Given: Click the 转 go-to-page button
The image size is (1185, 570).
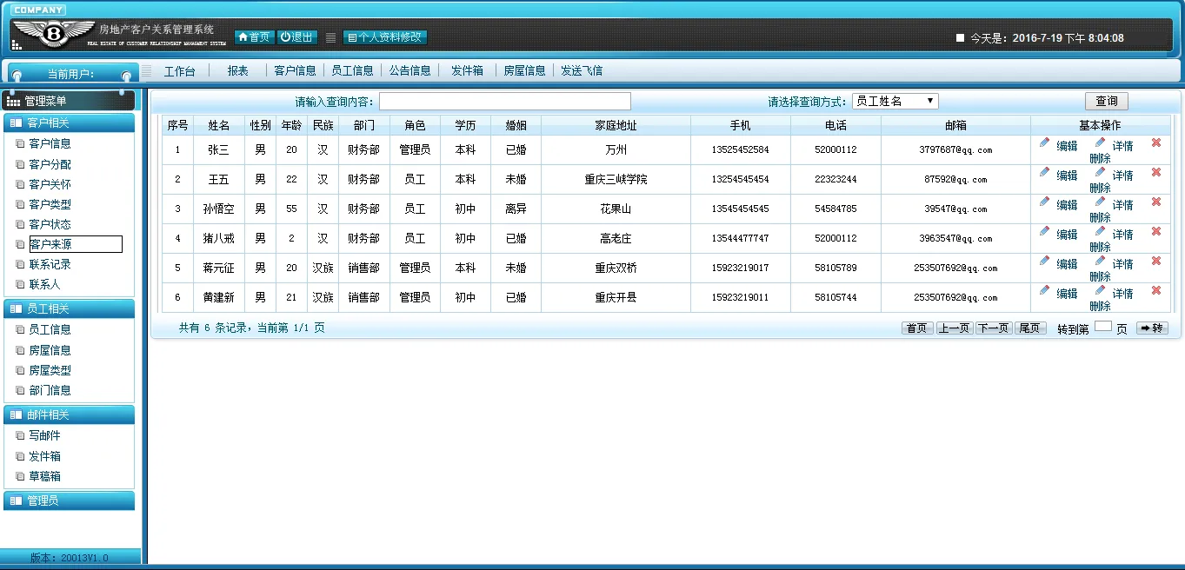Looking at the screenshot, I should coord(1152,328).
